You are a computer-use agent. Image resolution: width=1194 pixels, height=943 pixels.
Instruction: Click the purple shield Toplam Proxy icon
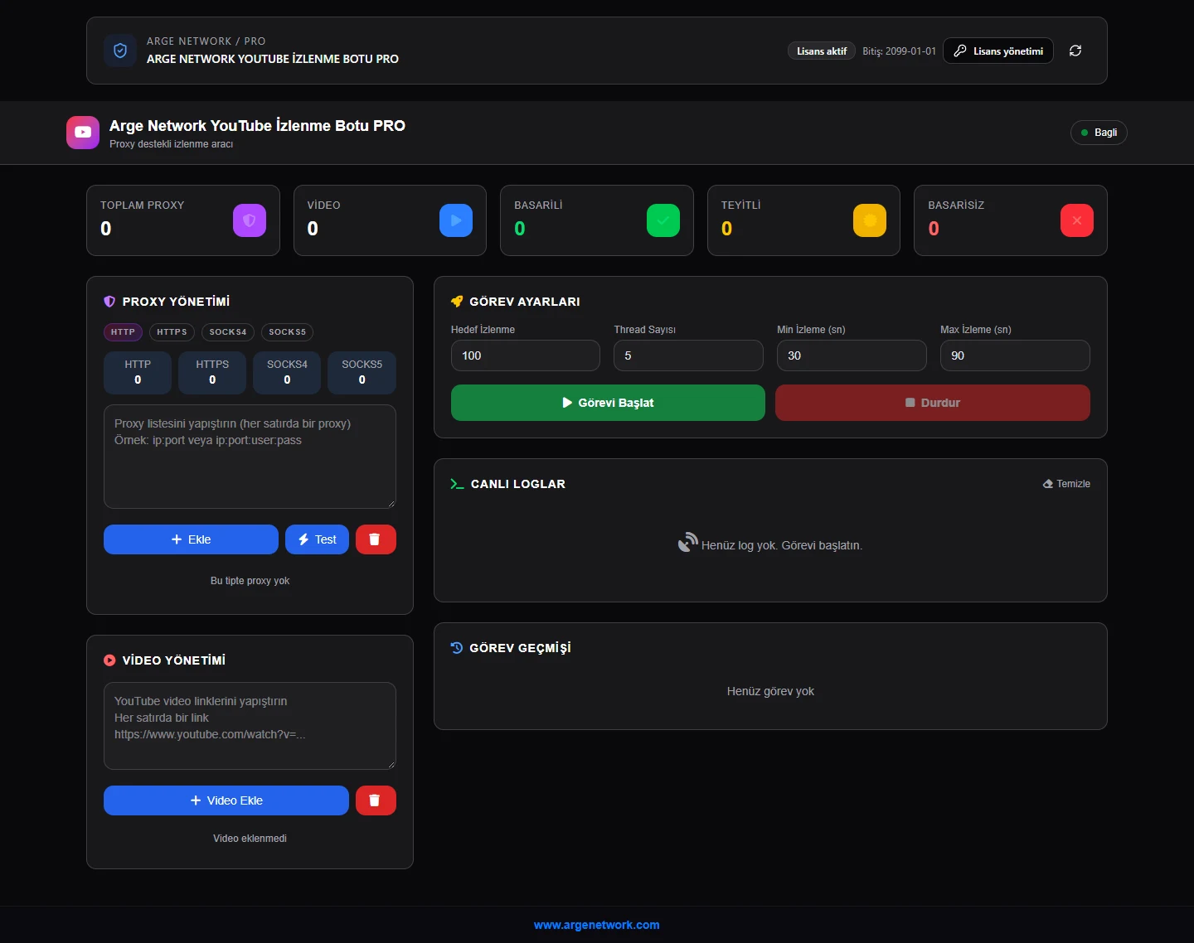tap(250, 220)
